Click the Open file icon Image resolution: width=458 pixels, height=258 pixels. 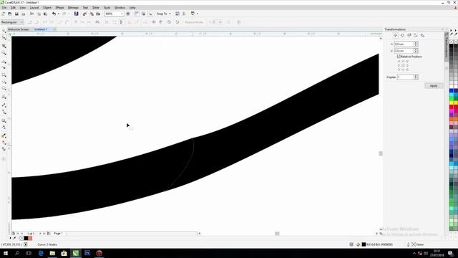pyautogui.click(x=10, y=14)
